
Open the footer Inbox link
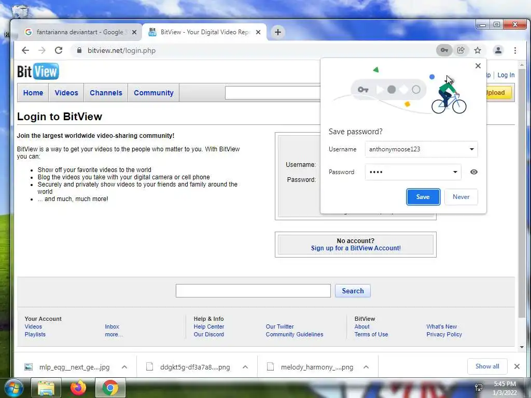tap(112, 326)
